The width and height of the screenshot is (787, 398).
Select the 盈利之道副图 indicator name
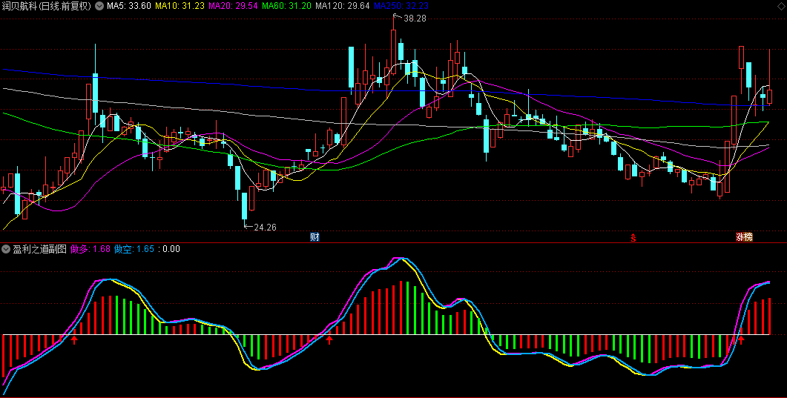pyautogui.click(x=39, y=249)
